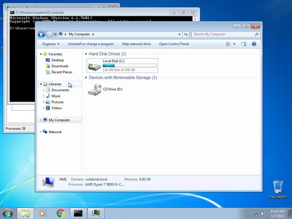Open the Windows Start button
This screenshot has height=219, width=292.
pyautogui.click(x=8, y=213)
